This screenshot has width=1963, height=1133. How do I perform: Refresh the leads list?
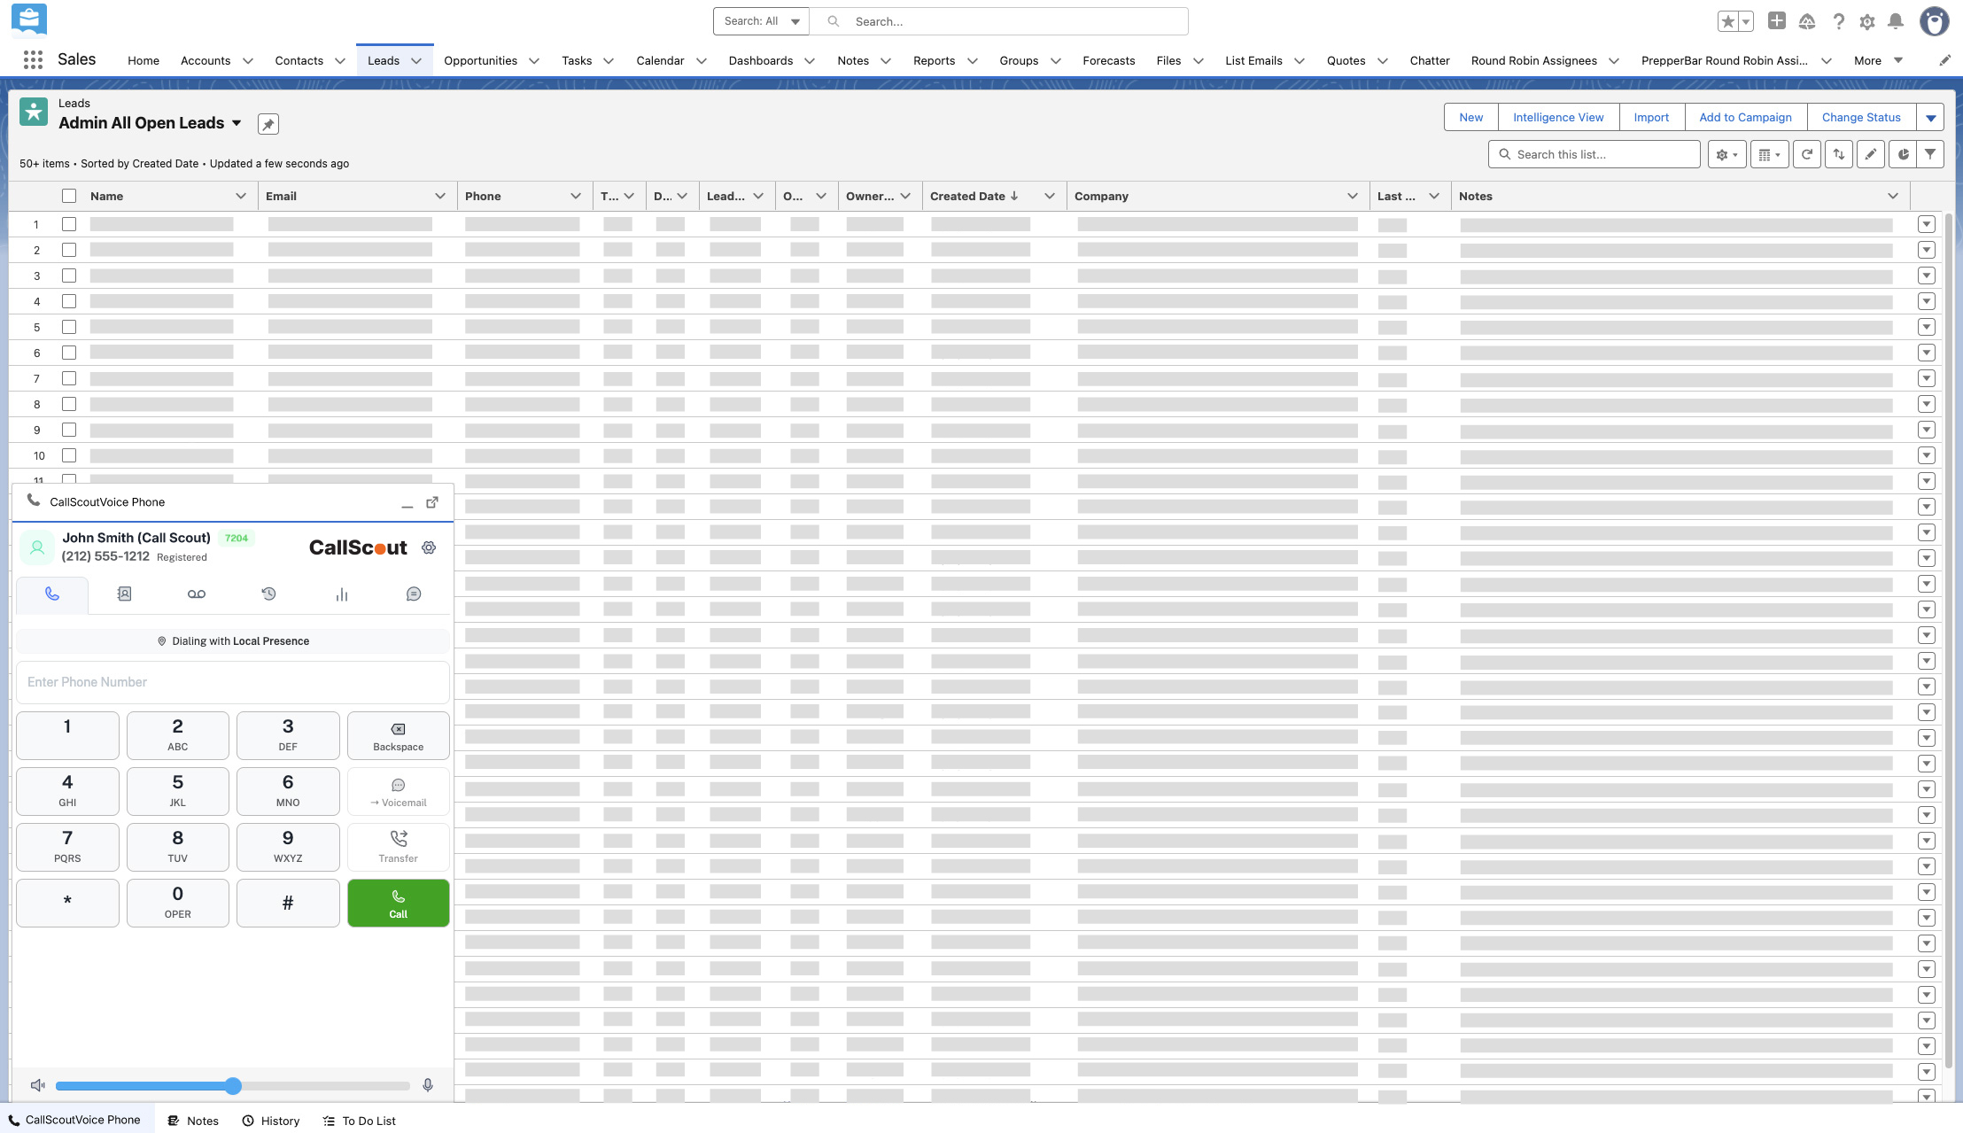[1807, 154]
